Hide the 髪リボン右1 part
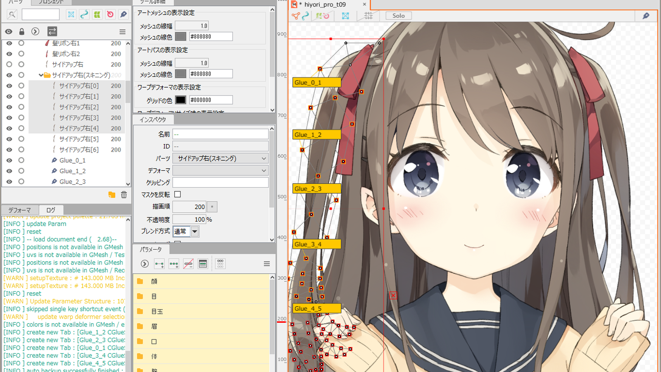 click(9, 43)
